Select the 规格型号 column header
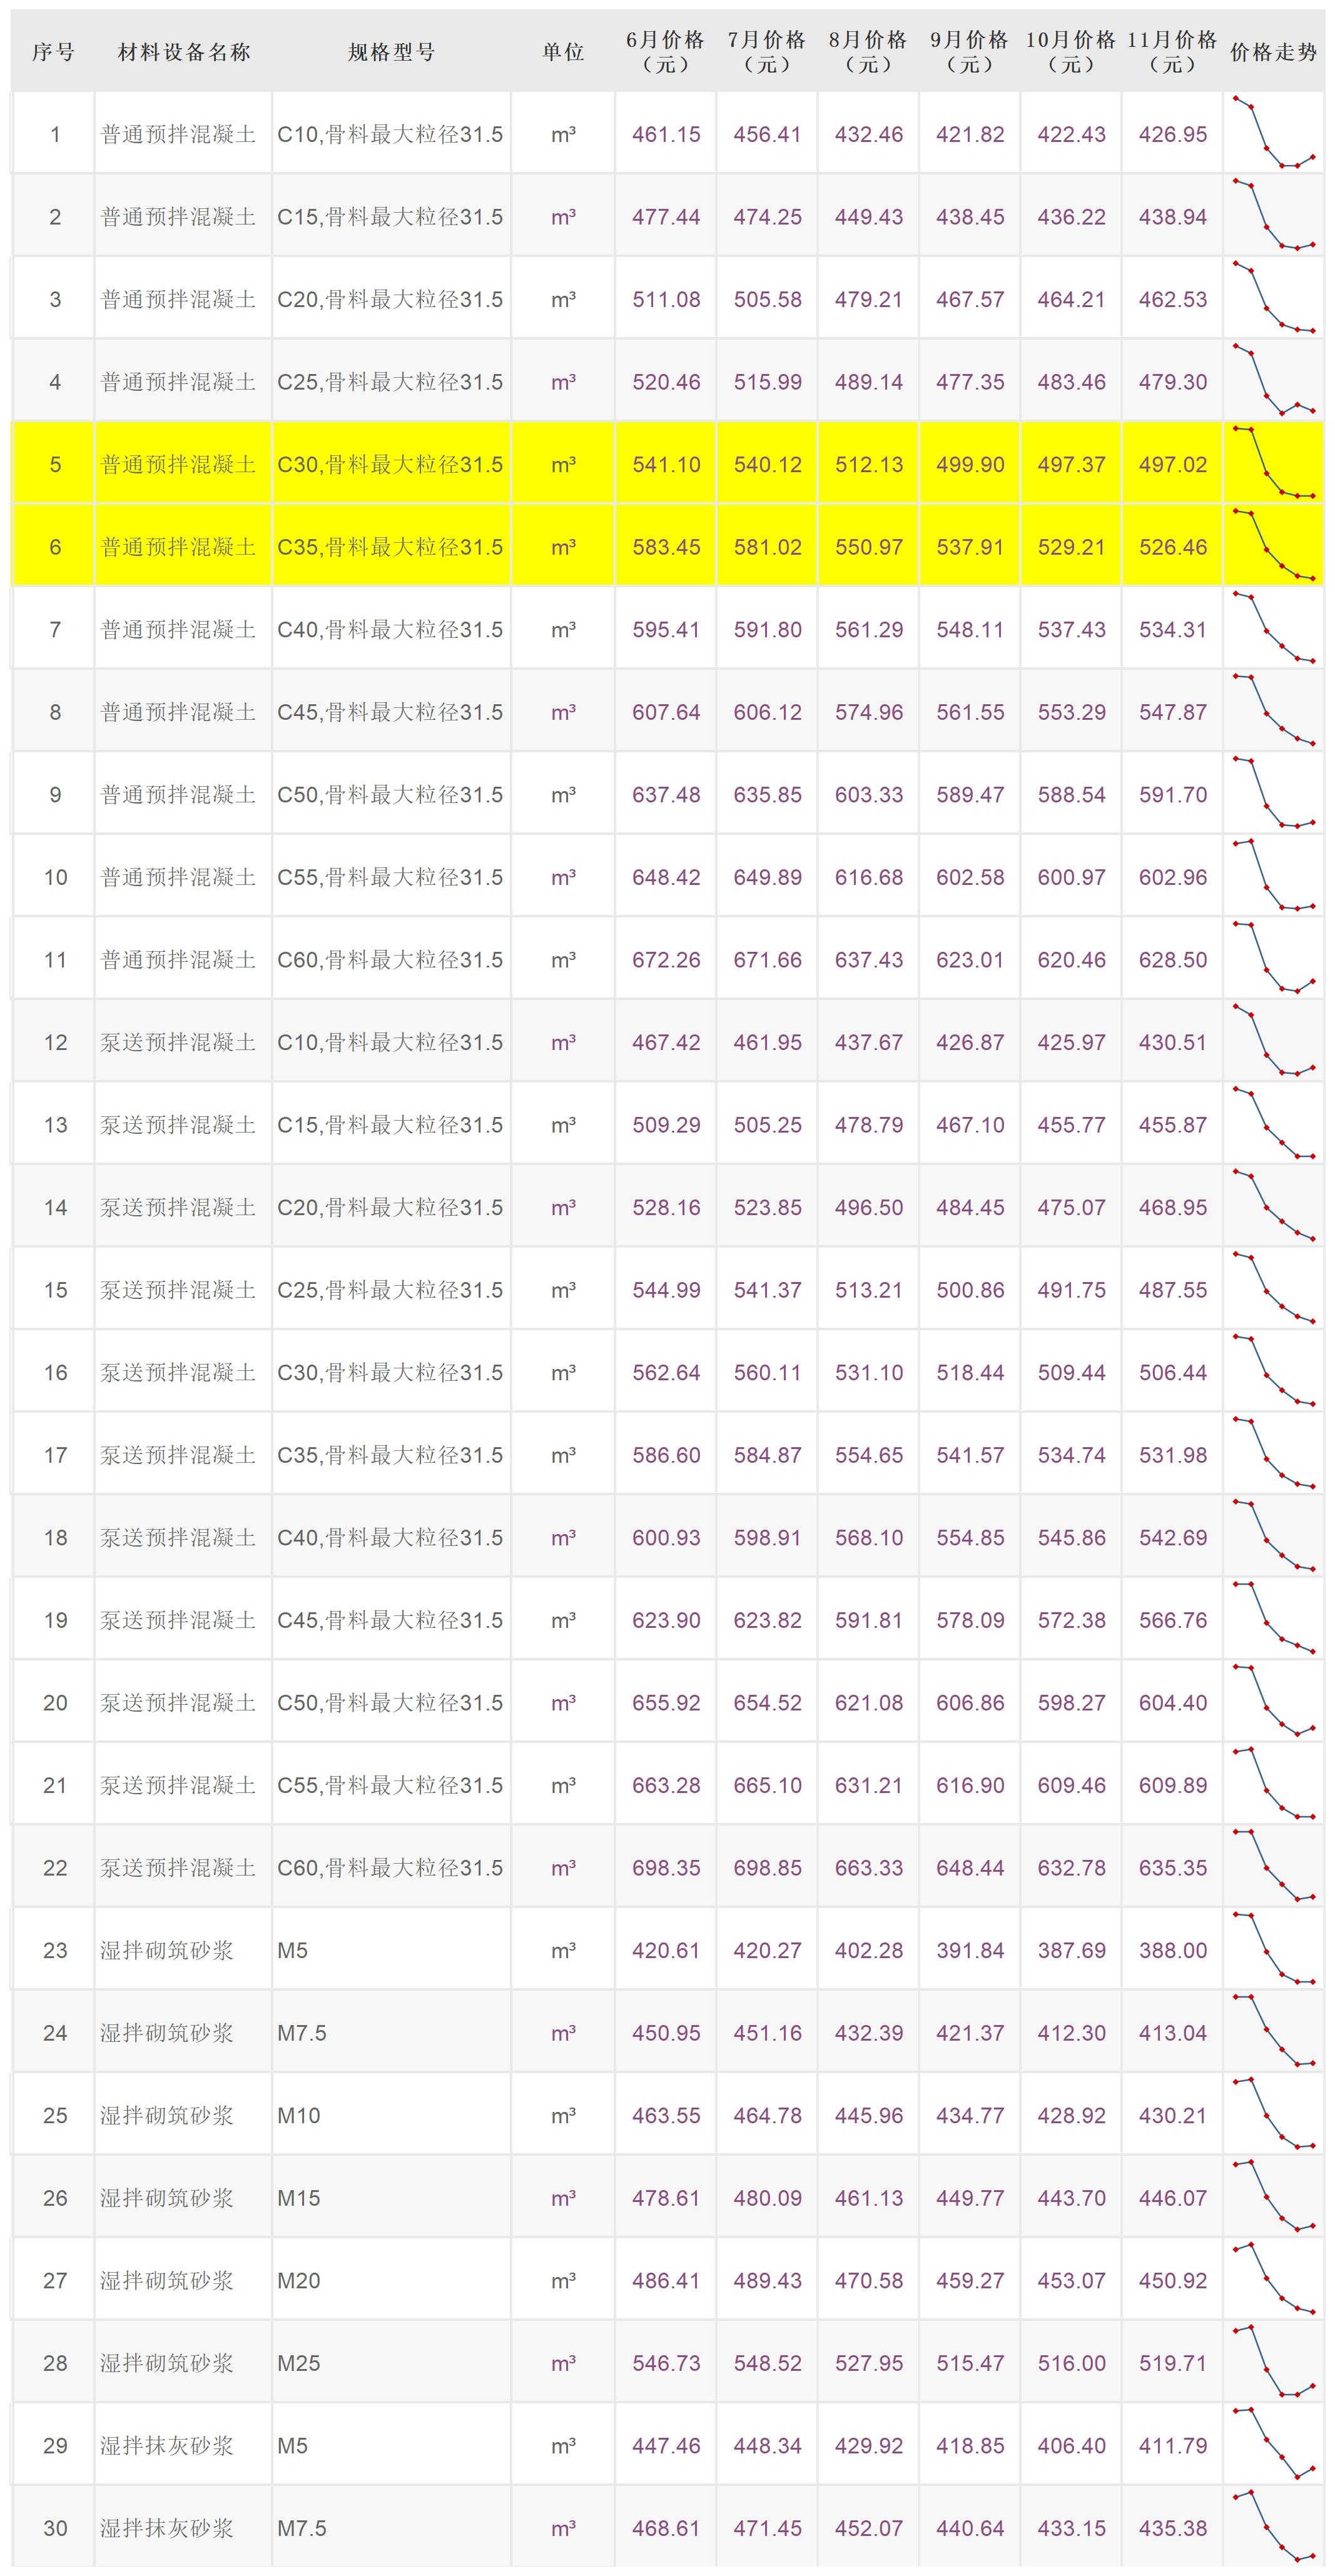The height and width of the screenshot is (2576, 1335). coord(391,52)
